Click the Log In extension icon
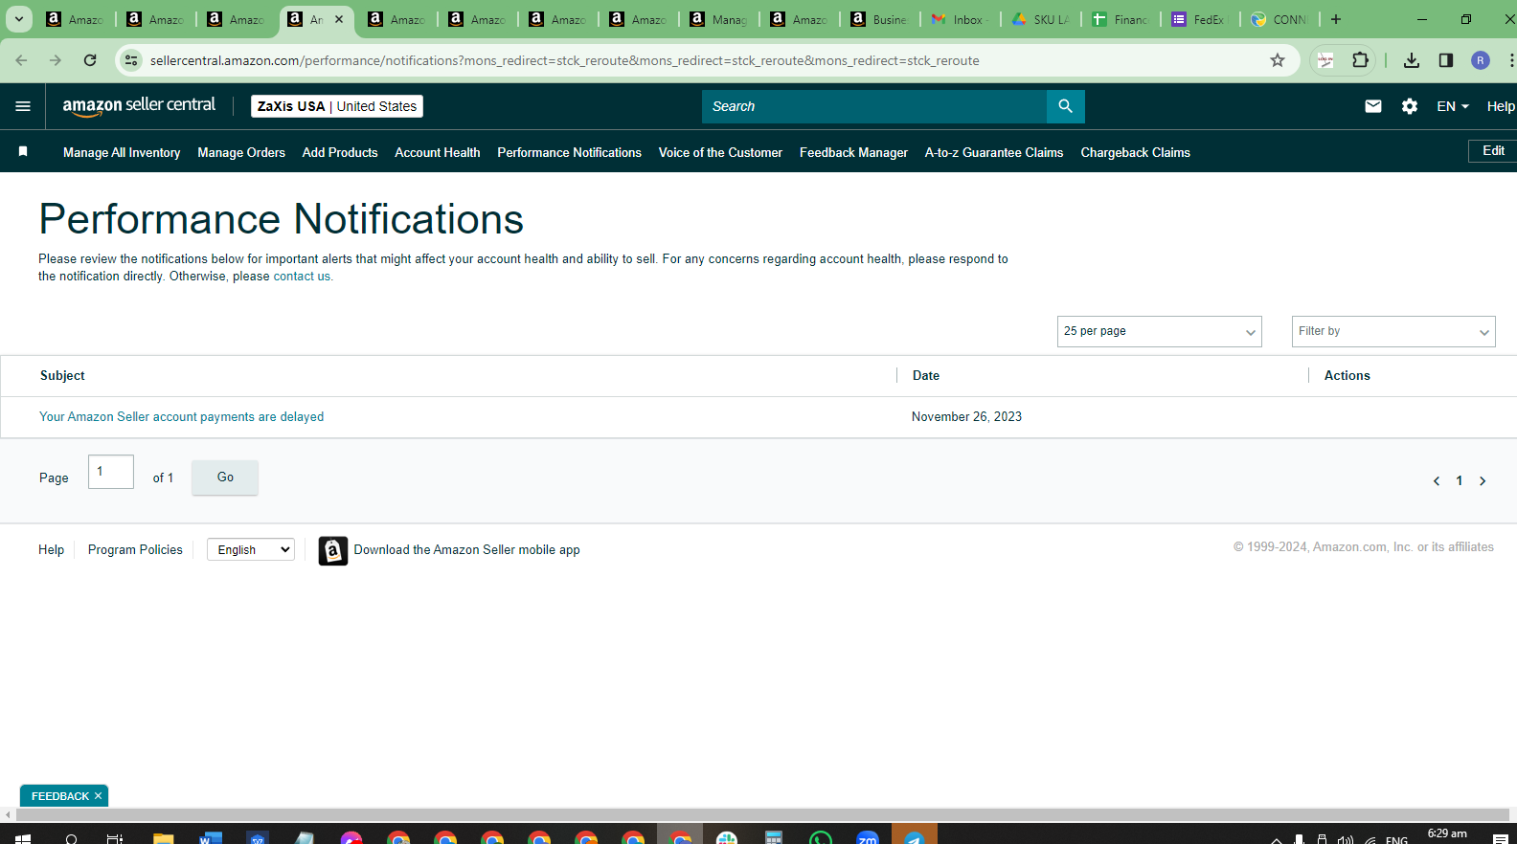The height and width of the screenshot is (844, 1517). [1325, 60]
